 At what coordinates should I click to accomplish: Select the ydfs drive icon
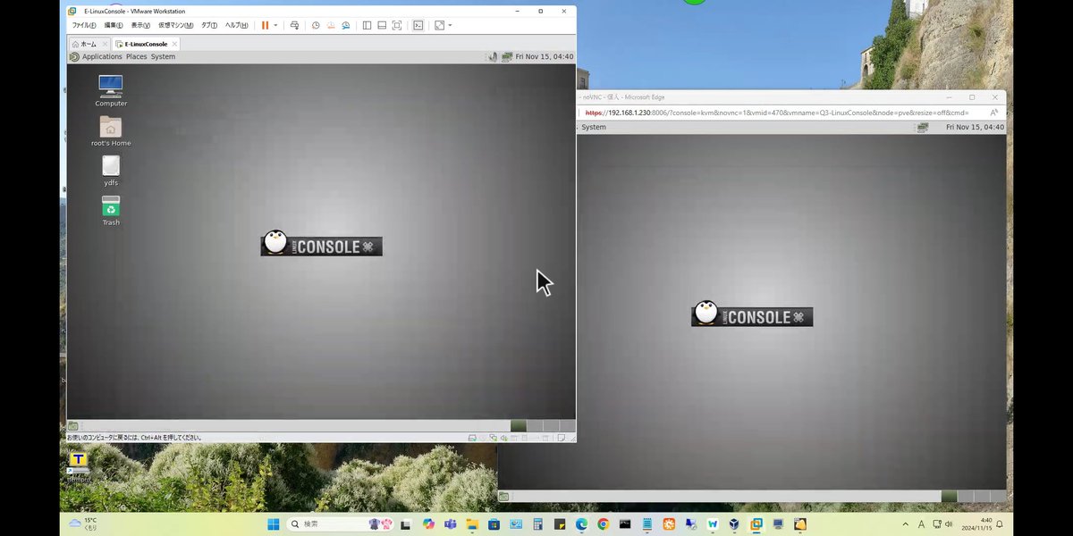click(x=111, y=170)
